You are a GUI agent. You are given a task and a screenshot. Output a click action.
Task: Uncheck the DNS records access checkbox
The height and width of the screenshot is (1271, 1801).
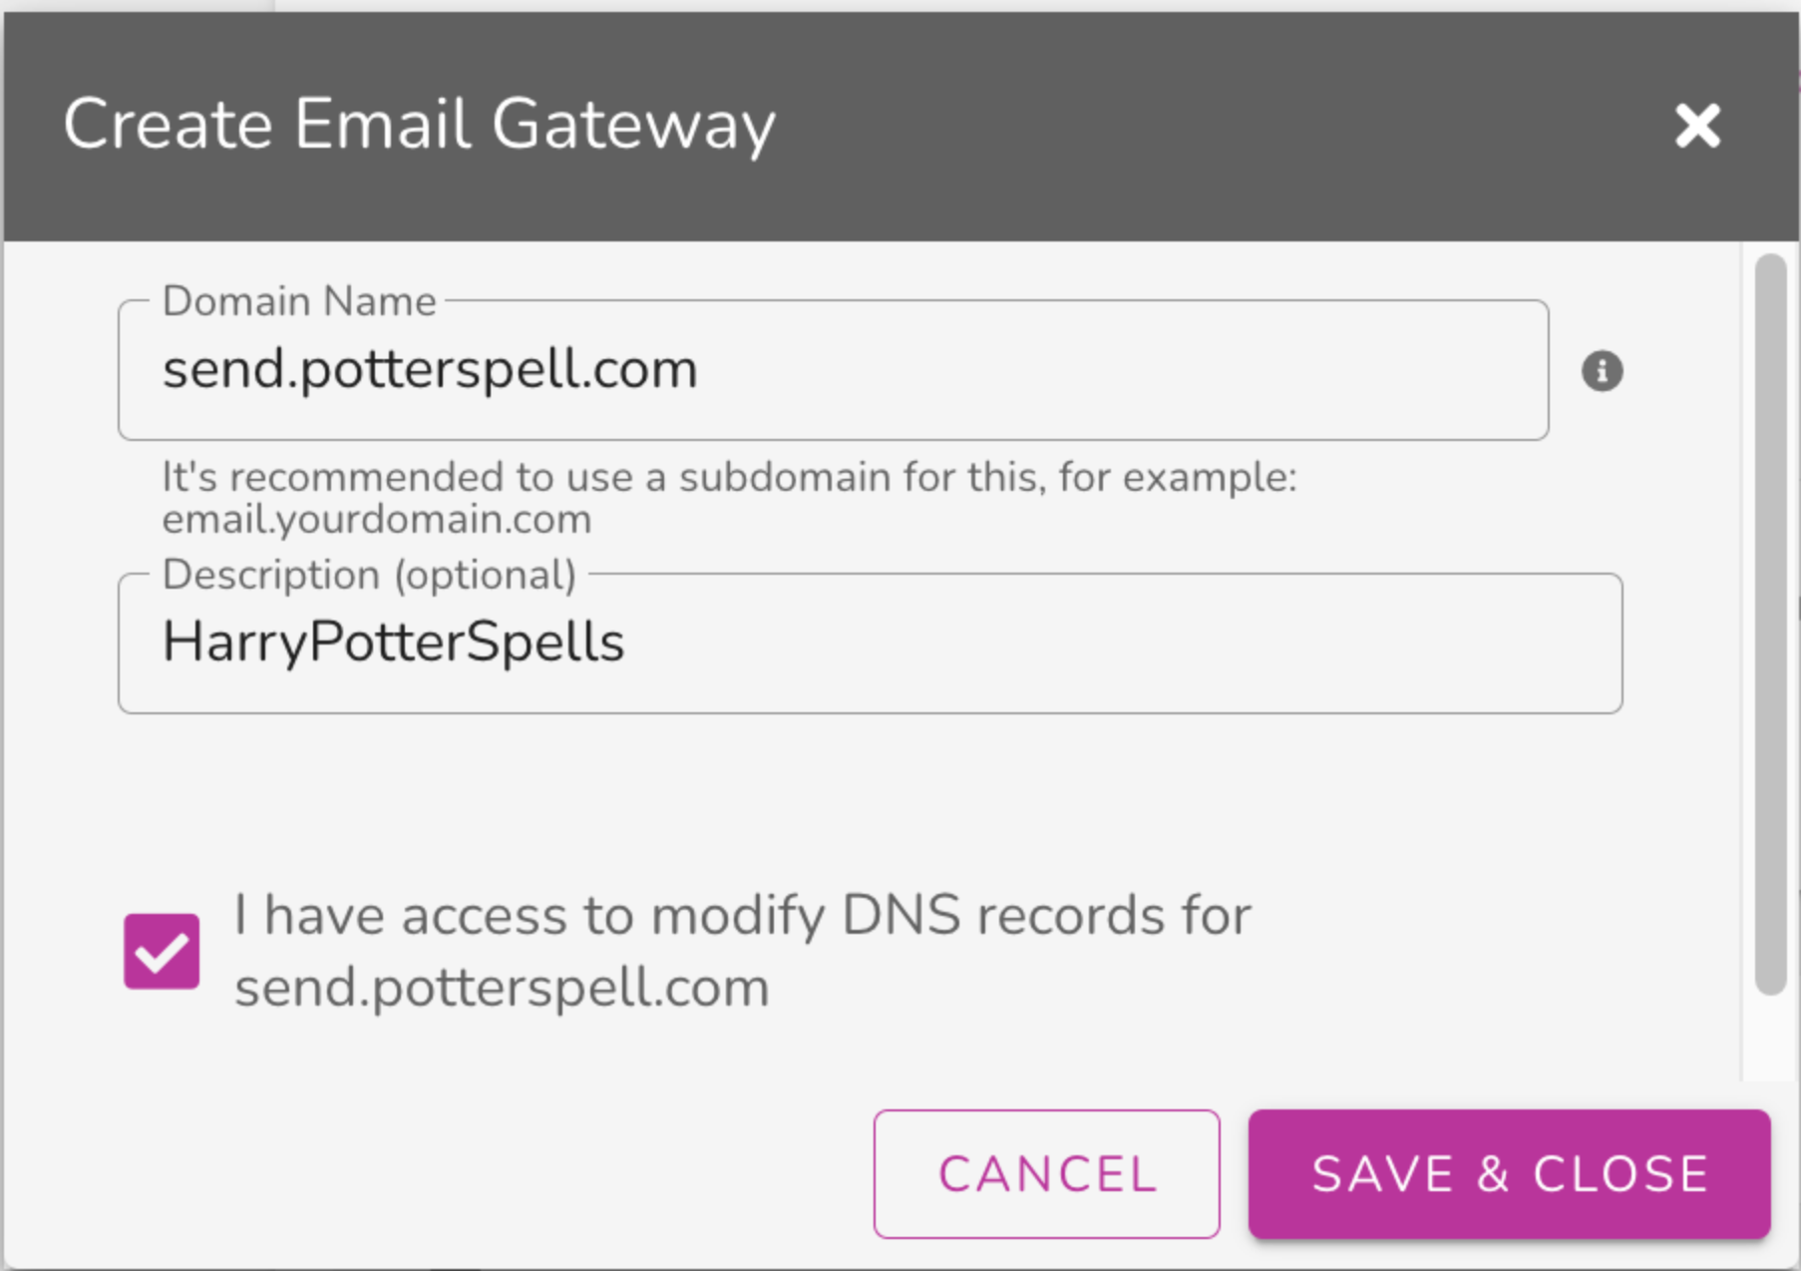coord(162,951)
